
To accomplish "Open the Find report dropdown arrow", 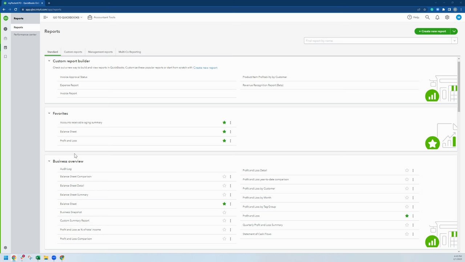I will 454,41.
